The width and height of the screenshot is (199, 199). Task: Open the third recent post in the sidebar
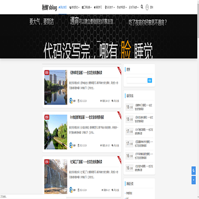[x=139, y=132]
